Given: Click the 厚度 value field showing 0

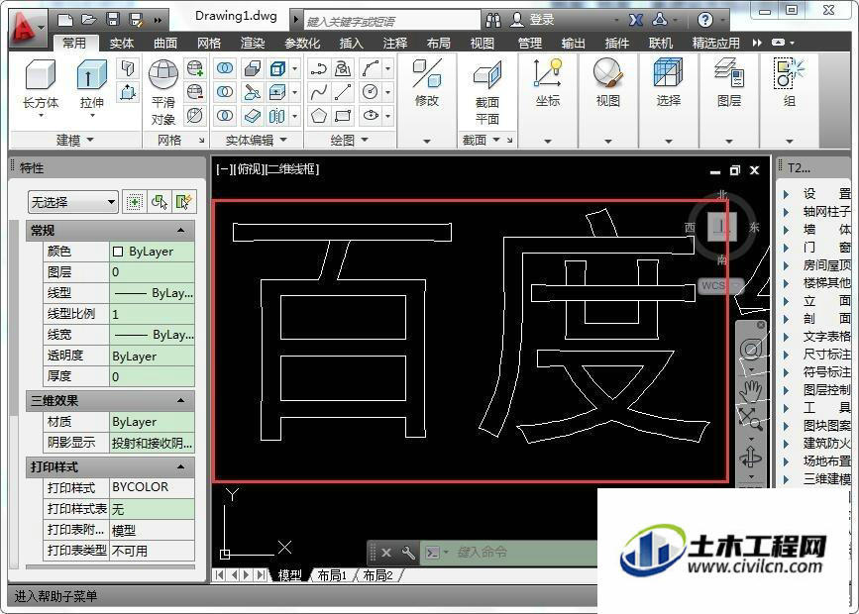Looking at the screenshot, I should point(152,377).
